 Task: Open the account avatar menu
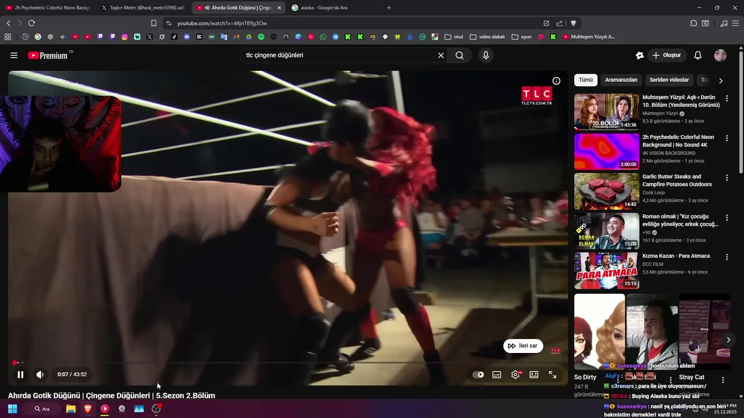coord(720,55)
